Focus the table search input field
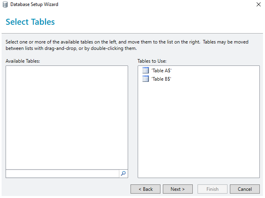 coord(63,174)
